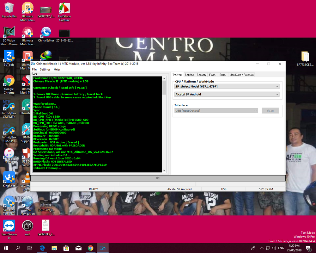
Task: Open the notification center icon
Action: pos(308,248)
